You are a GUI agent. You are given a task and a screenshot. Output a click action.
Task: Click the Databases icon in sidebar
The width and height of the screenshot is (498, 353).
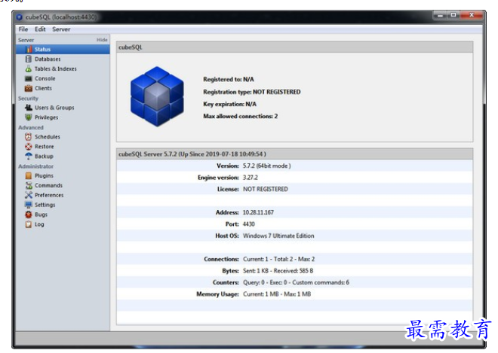pyautogui.click(x=29, y=59)
